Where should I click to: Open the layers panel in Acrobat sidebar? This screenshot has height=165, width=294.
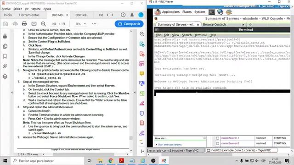[5, 77]
